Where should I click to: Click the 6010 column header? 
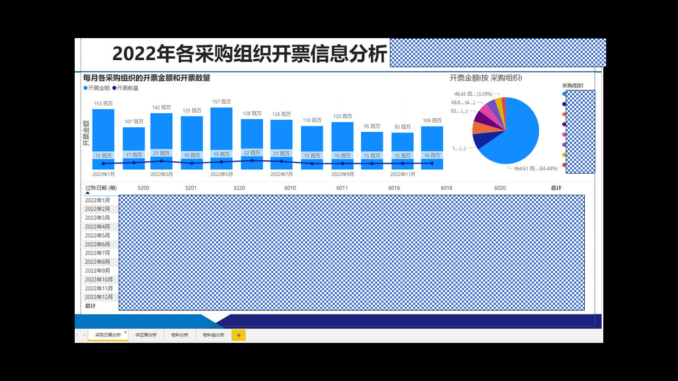[x=290, y=188]
